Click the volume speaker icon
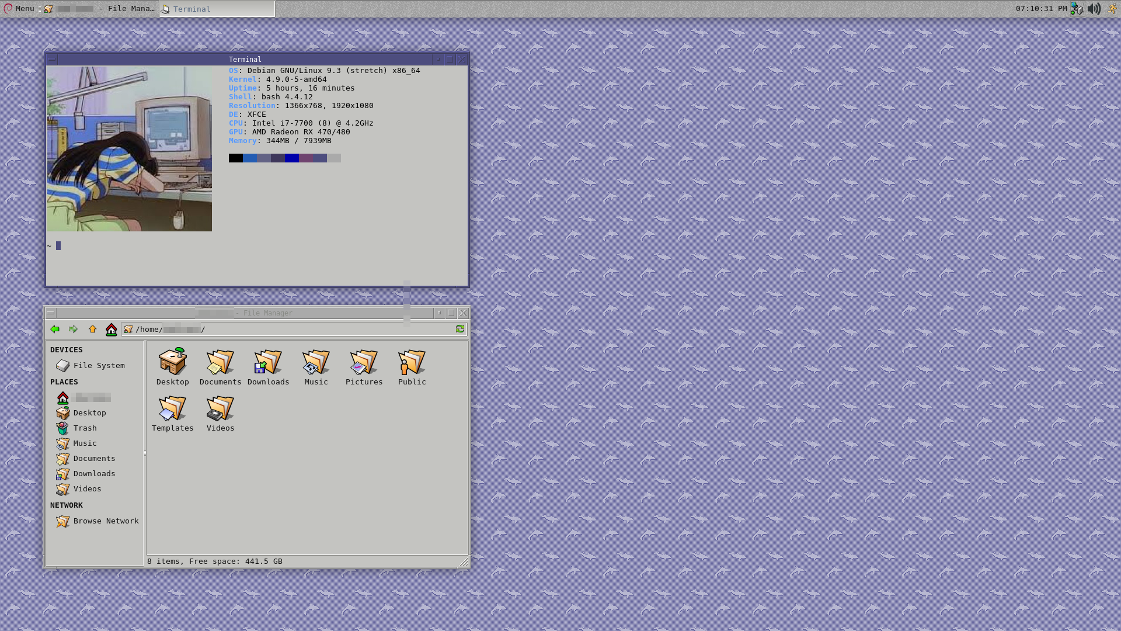Viewport: 1121px width, 631px height. click(x=1094, y=9)
